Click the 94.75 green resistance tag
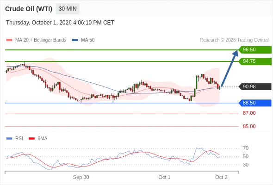The image size is (273, 185). coord(254,61)
